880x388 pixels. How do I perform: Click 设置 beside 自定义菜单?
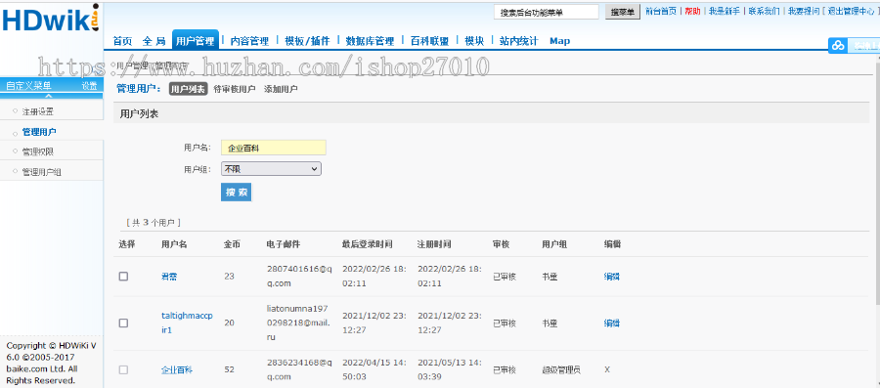click(89, 86)
